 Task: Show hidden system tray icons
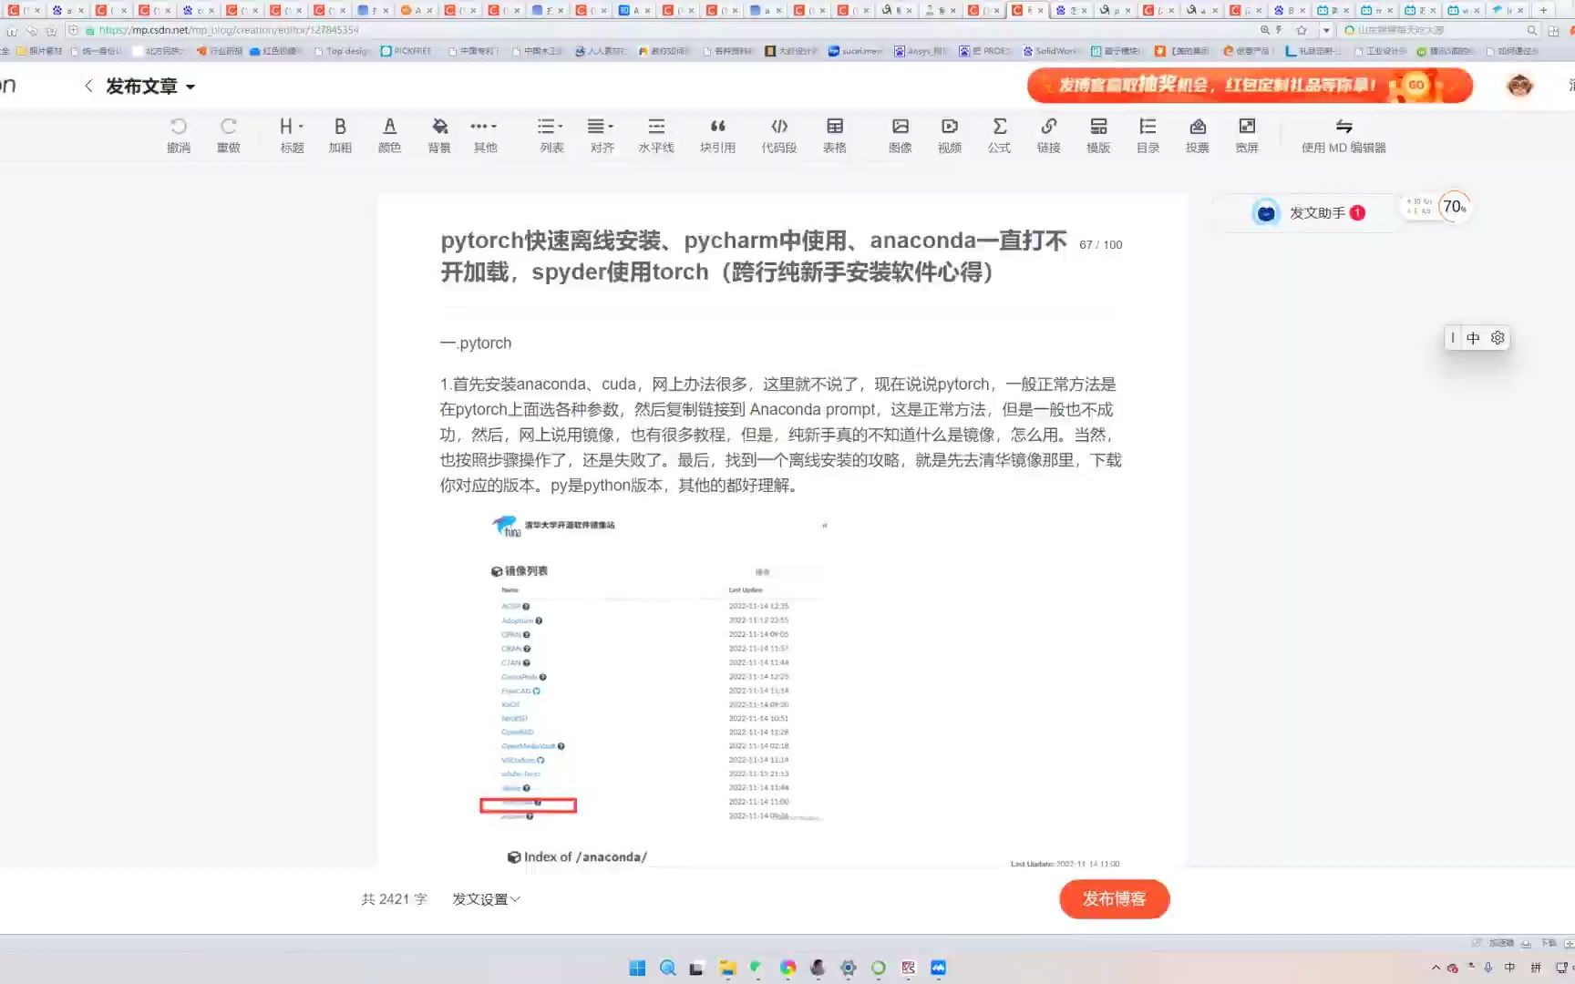pyautogui.click(x=1436, y=968)
